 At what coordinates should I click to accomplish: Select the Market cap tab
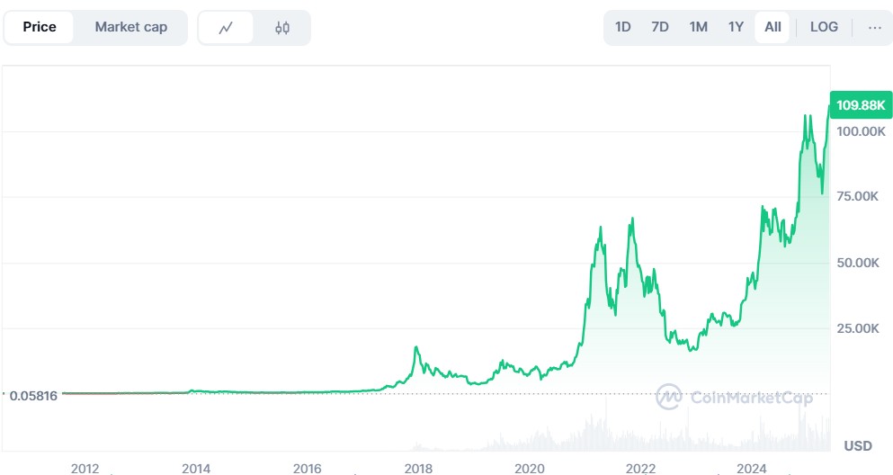(x=131, y=27)
